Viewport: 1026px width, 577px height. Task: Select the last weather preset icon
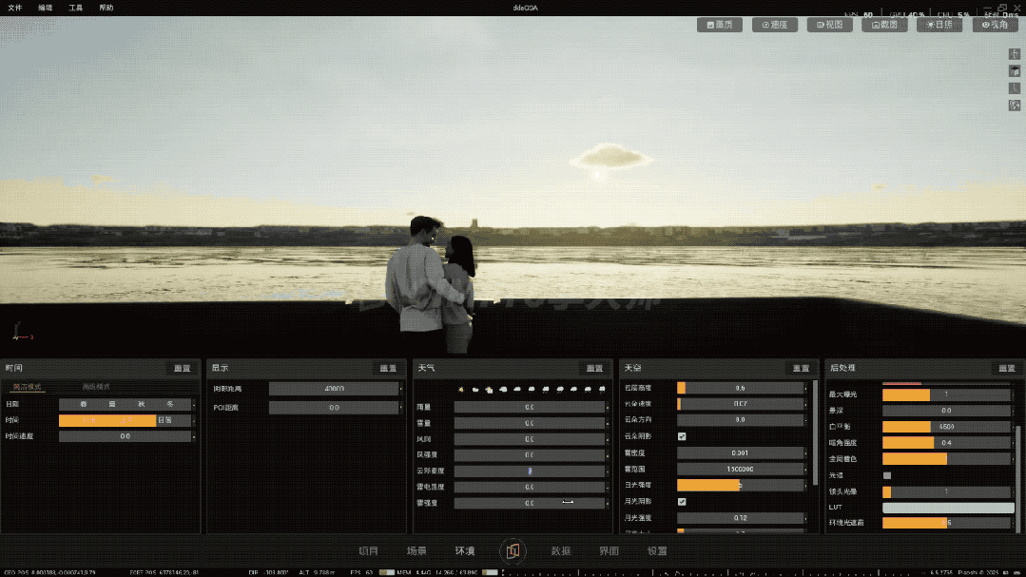click(x=602, y=389)
